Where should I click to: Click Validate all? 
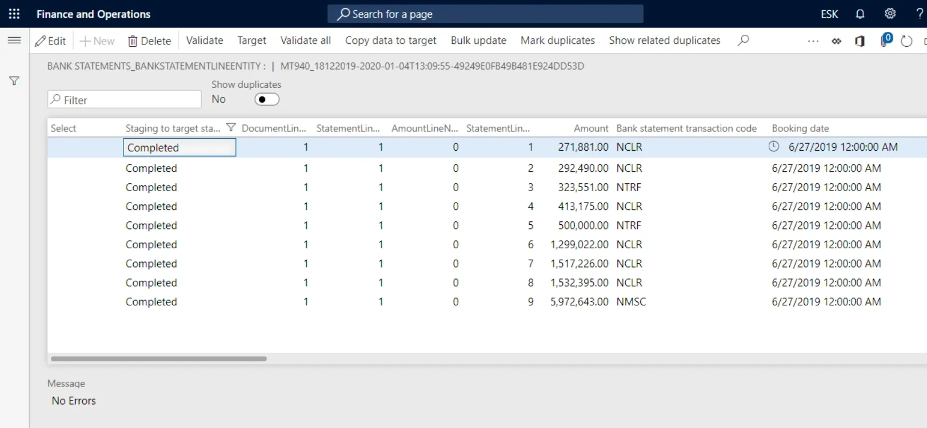[x=306, y=41]
